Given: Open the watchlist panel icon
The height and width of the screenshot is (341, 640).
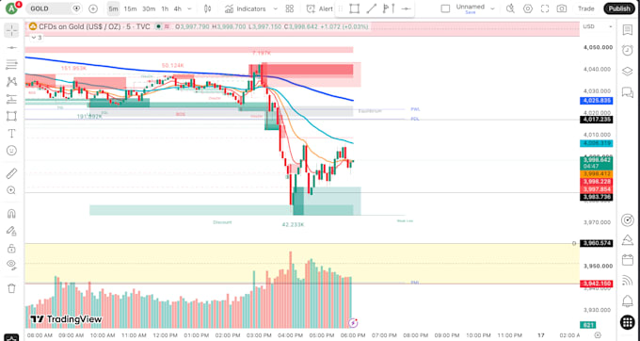Looking at the screenshot, I should (628, 30).
